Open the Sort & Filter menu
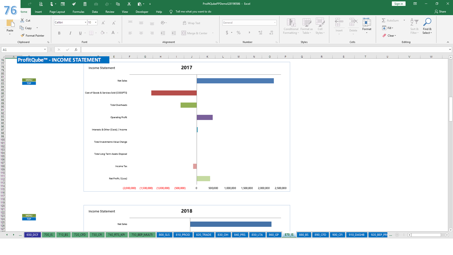This screenshot has height=255, width=453. click(x=414, y=27)
